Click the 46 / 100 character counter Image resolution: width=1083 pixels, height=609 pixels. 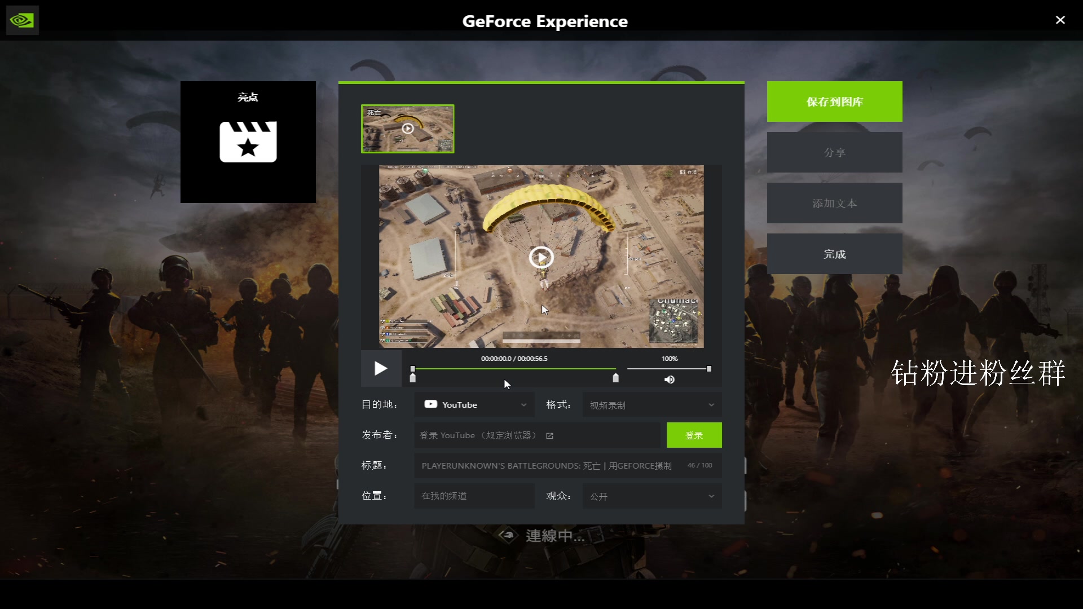click(699, 466)
